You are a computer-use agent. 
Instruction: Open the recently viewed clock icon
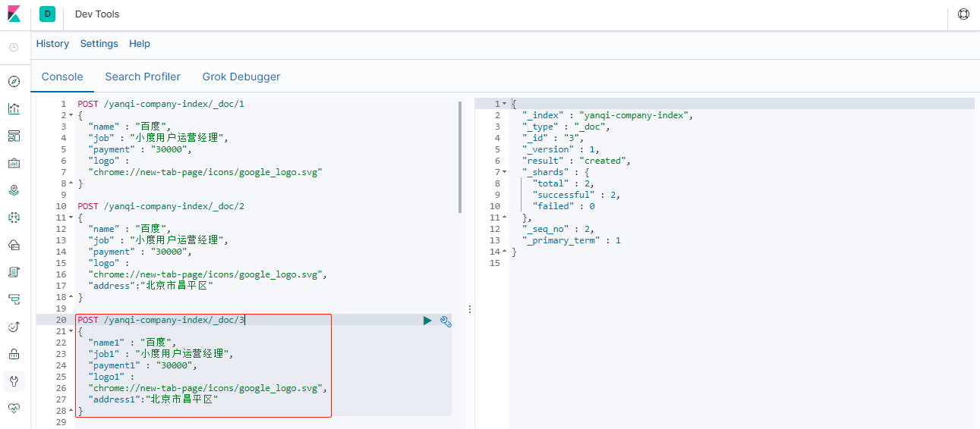(14, 47)
